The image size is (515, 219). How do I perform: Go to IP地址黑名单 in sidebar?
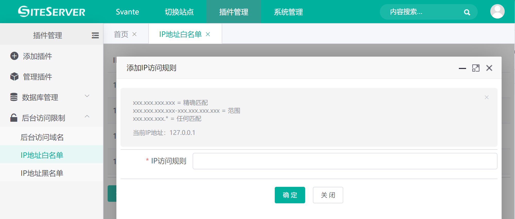(42, 173)
